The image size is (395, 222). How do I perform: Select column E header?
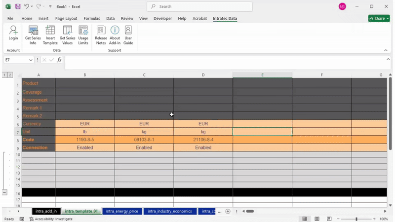coord(262,75)
